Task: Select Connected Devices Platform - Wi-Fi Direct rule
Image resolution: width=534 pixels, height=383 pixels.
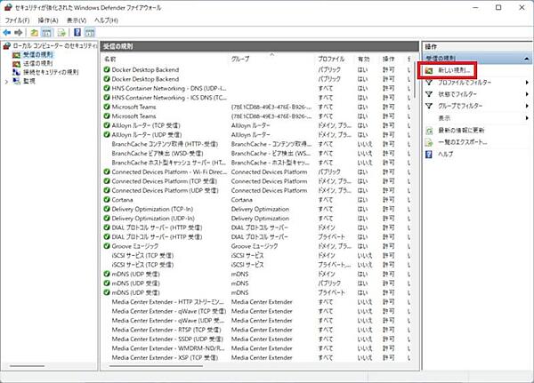Action: click(x=169, y=172)
